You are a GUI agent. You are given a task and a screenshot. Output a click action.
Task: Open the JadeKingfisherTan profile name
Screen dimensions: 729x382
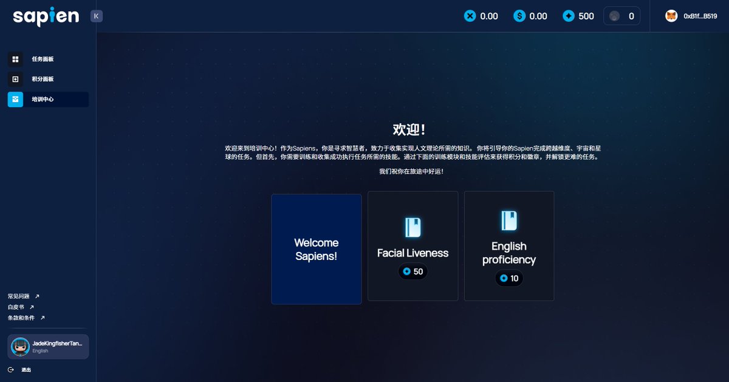point(56,344)
